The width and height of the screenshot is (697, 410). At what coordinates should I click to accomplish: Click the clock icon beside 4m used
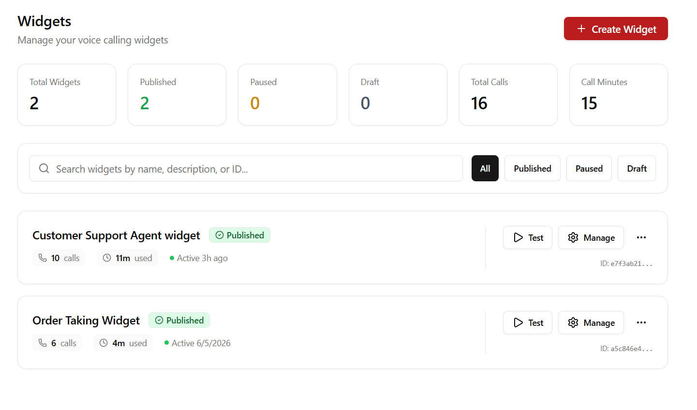point(104,343)
